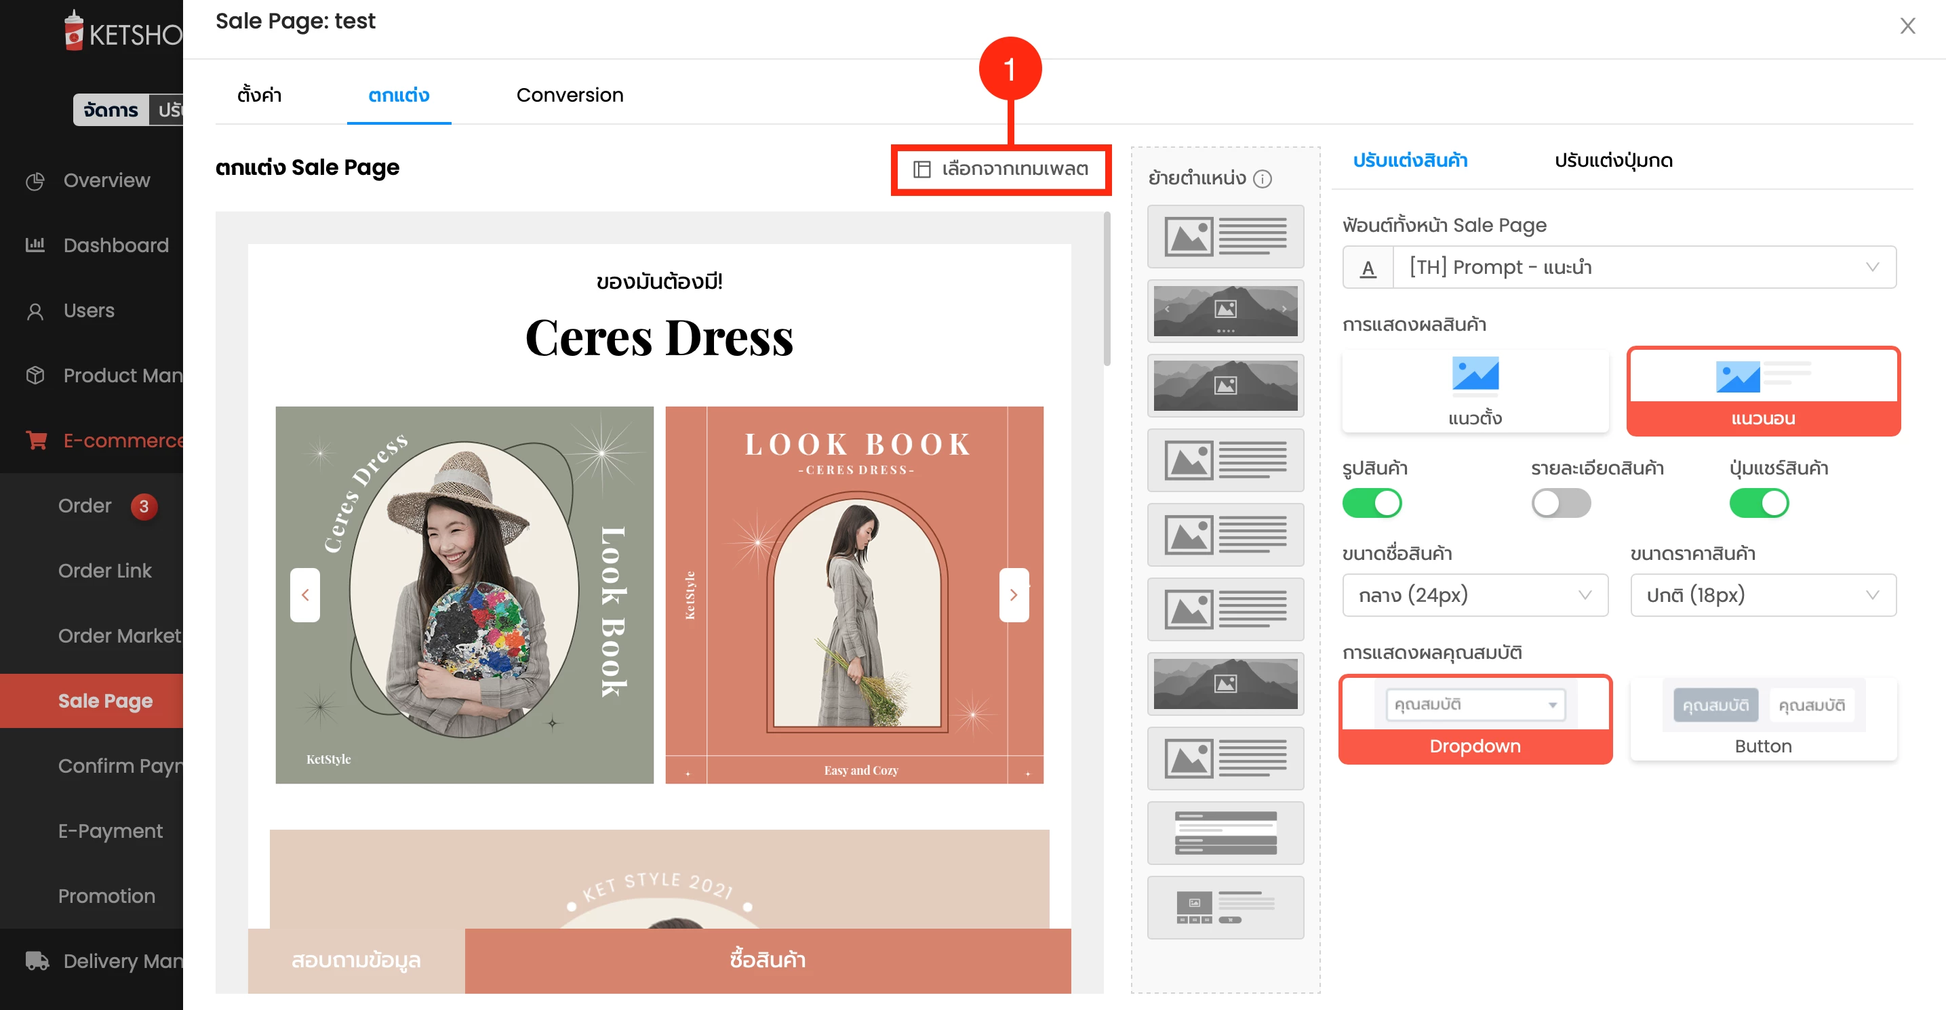Choose Dropdown attribute display style
Viewport: 1946px width, 1010px height.
pyautogui.click(x=1475, y=720)
